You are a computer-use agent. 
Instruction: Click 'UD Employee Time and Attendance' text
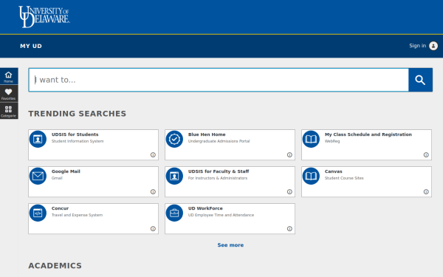[x=221, y=215]
